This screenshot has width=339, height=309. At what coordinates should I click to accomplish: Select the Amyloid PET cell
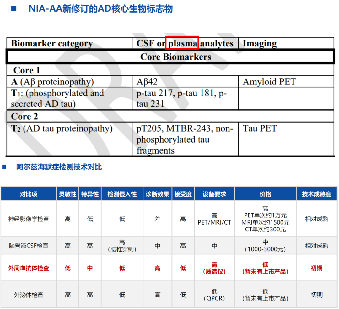pyautogui.click(x=269, y=82)
